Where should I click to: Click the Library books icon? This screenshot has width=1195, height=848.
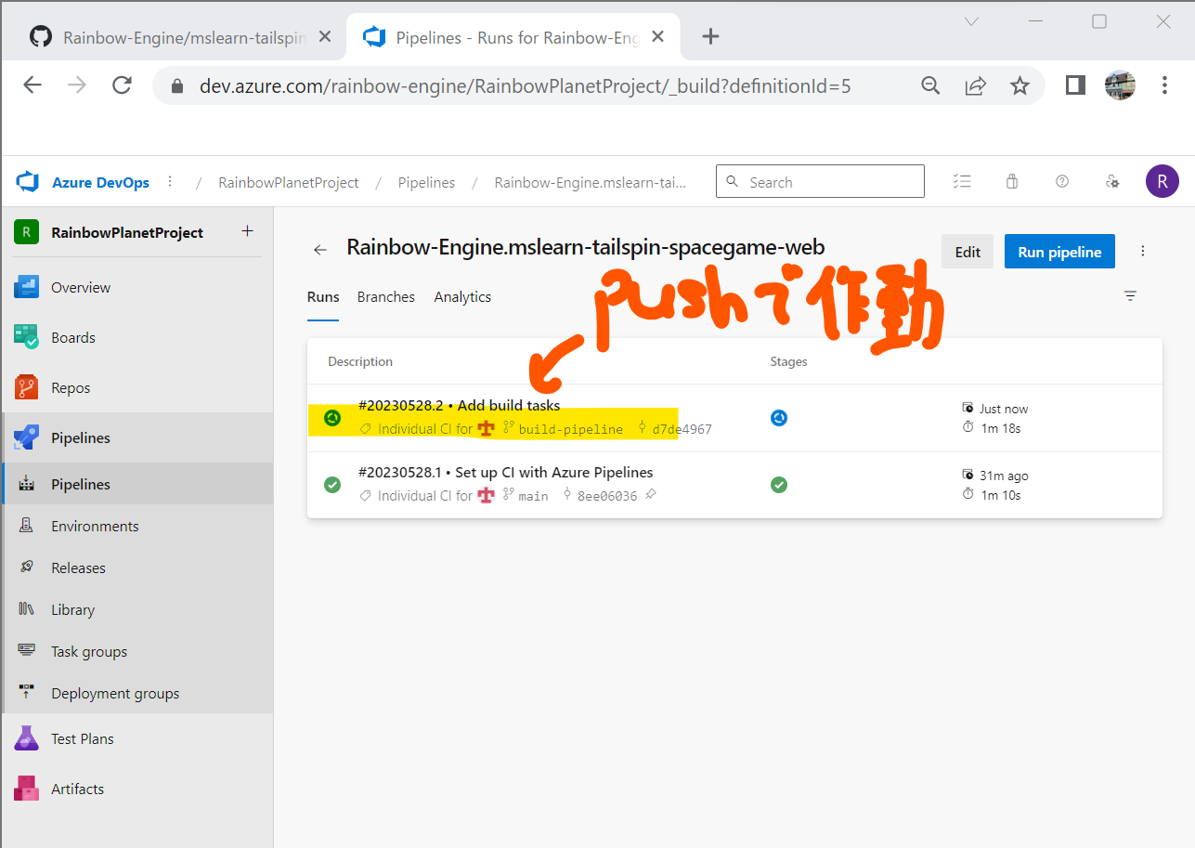26,610
